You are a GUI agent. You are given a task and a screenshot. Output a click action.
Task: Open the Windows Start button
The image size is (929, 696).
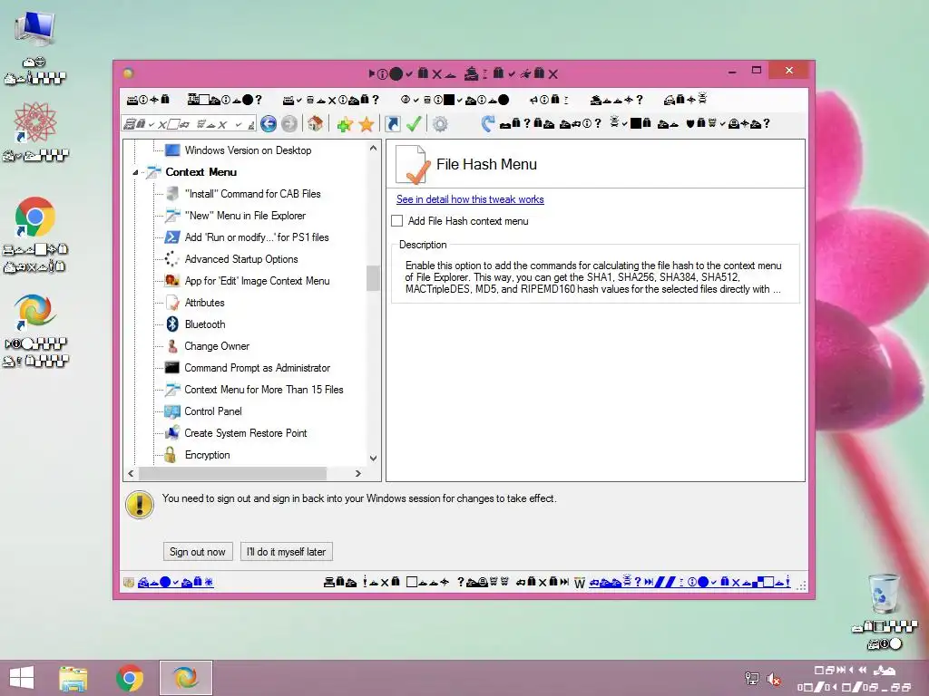(x=22, y=678)
